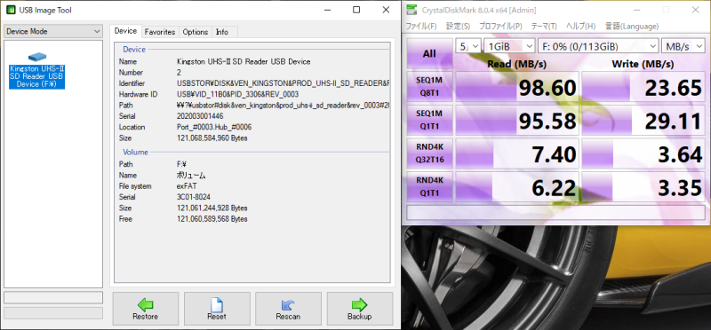Open the Info tab
Image resolution: width=711 pixels, height=330 pixels.
pos(222,32)
